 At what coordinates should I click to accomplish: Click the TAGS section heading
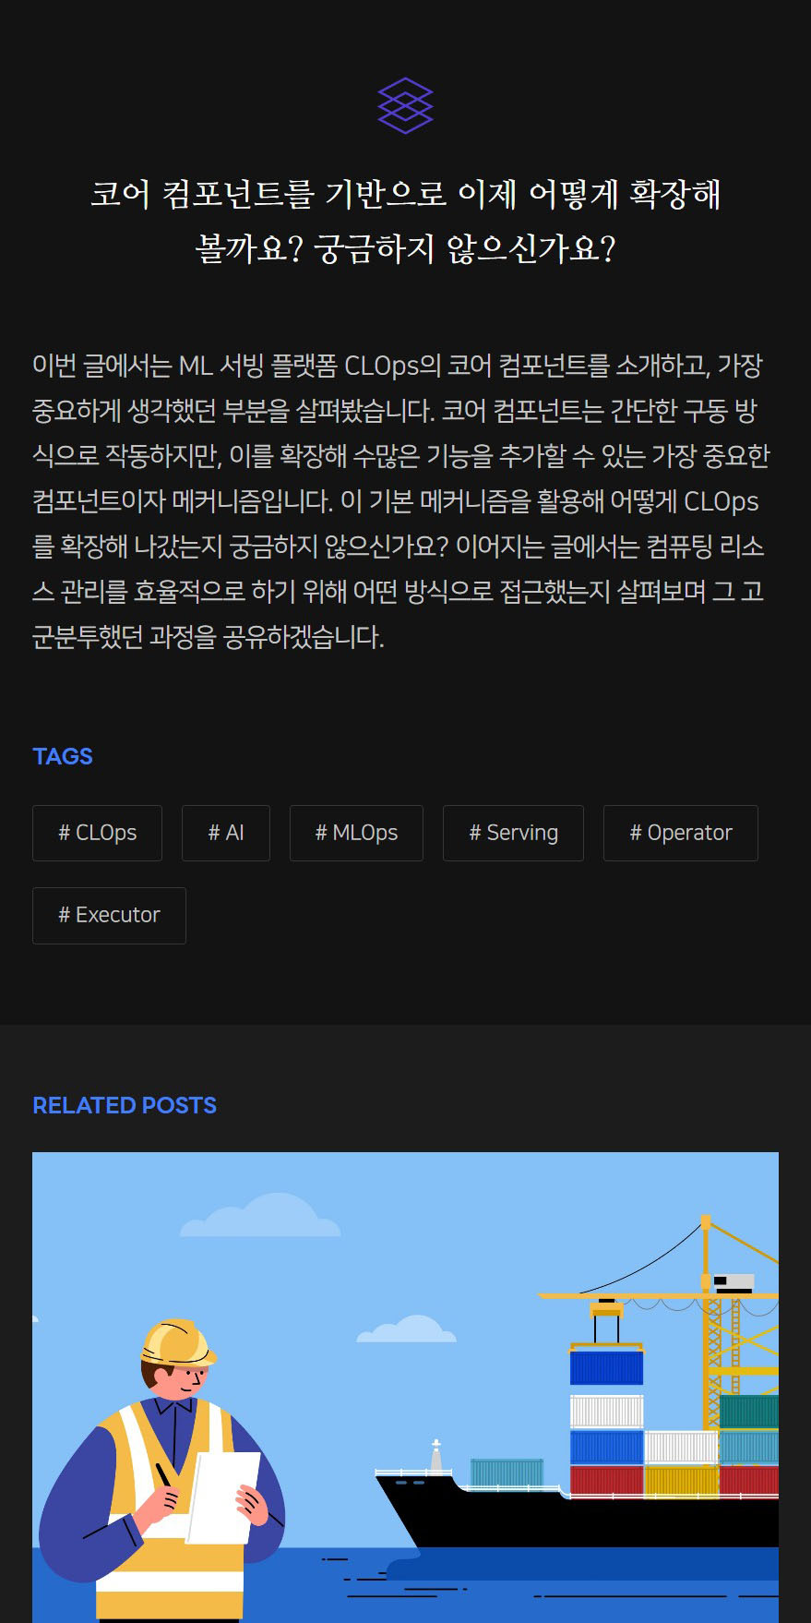(63, 756)
